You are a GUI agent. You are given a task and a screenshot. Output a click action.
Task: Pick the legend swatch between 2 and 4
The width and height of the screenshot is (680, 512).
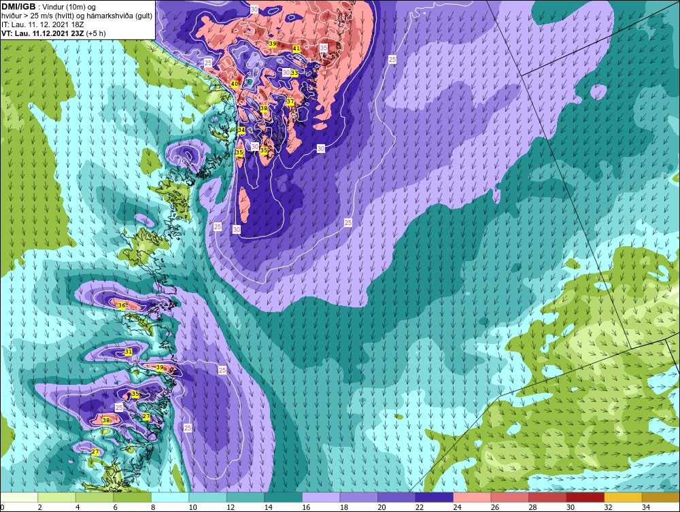tap(57, 497)
